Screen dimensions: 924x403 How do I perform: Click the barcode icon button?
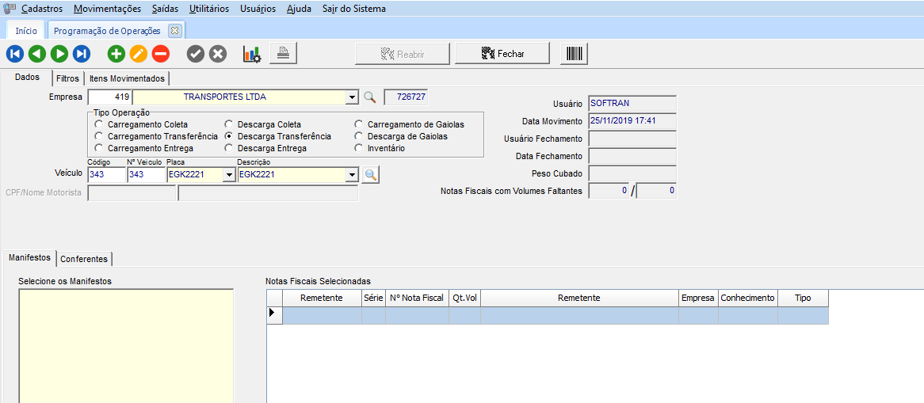pyautogui.click(x=574, y=54)
